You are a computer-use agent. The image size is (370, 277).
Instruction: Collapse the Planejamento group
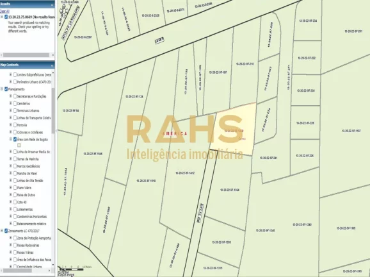click(2, 89)
